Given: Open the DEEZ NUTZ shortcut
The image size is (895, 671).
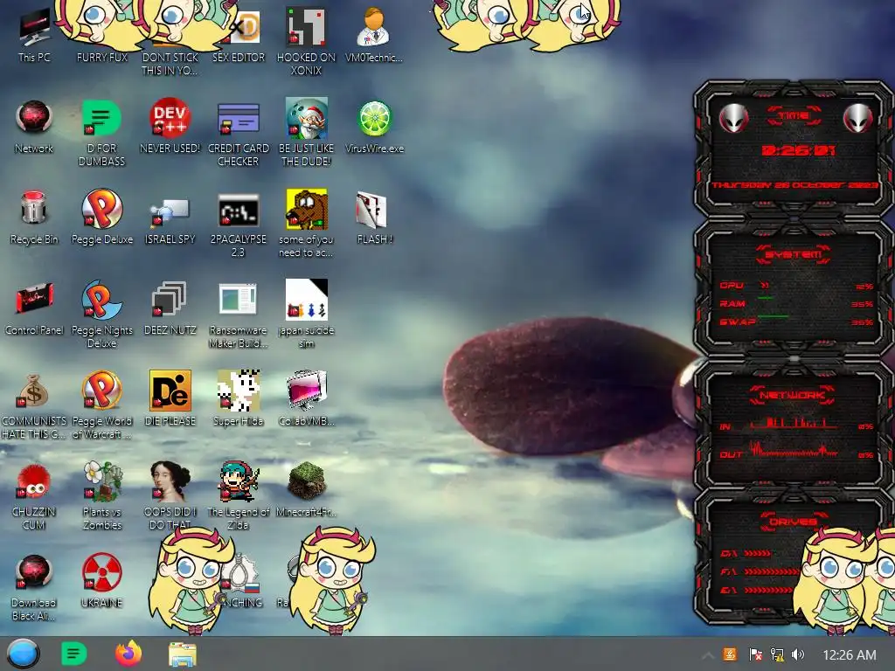Looking at the screenshot, I should (170, 308).
